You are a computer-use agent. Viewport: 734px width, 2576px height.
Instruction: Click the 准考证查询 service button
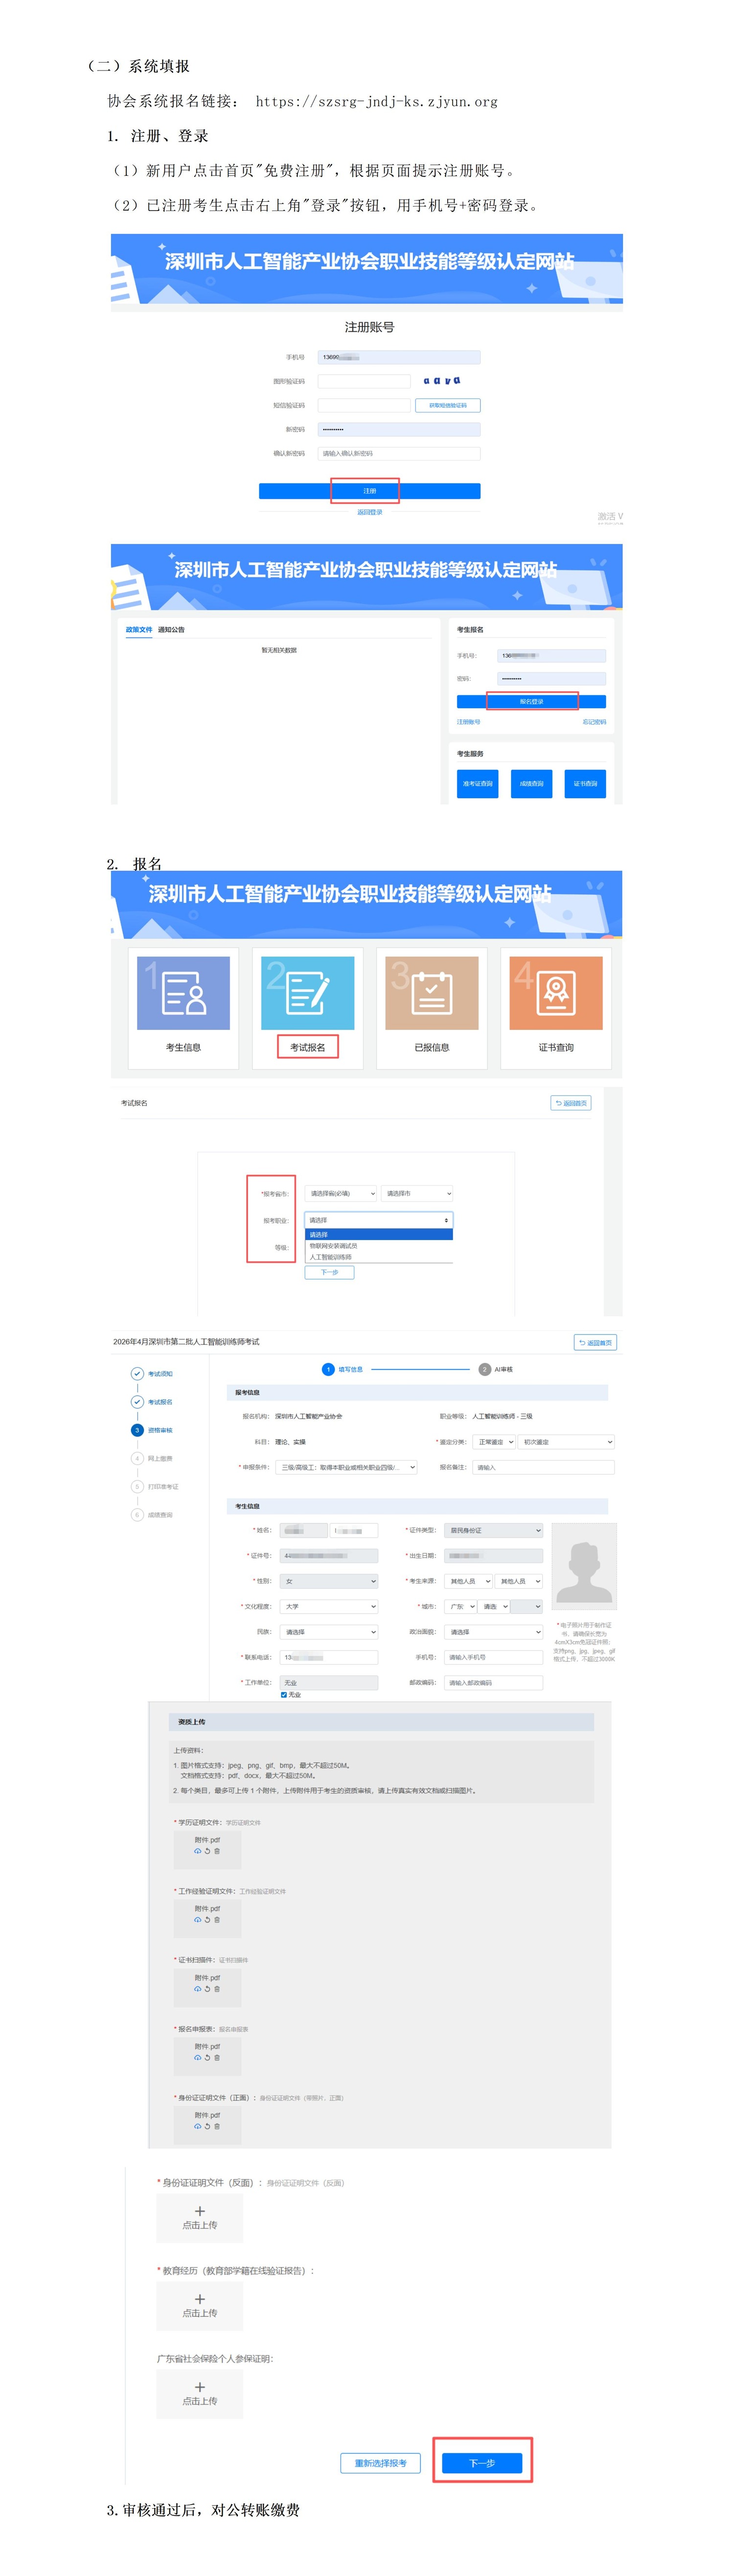click(x=478, y=783)
